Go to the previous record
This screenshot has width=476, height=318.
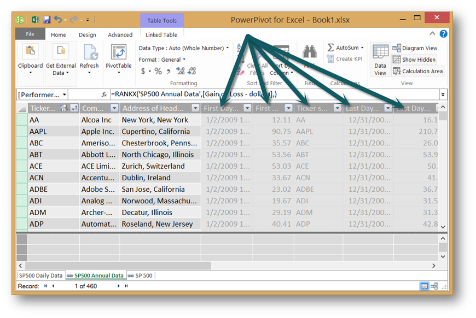tap(53, 286)
